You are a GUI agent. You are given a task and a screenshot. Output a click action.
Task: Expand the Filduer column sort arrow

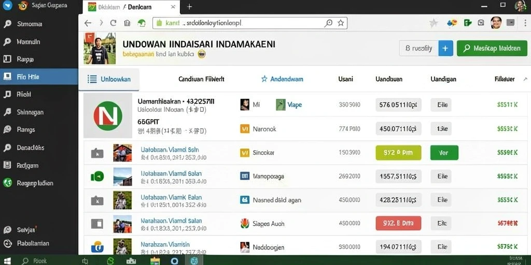[x=525, y=79]
